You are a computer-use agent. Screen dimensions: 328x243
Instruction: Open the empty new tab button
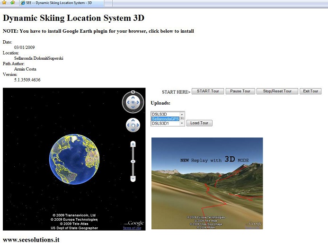[108, 3]
